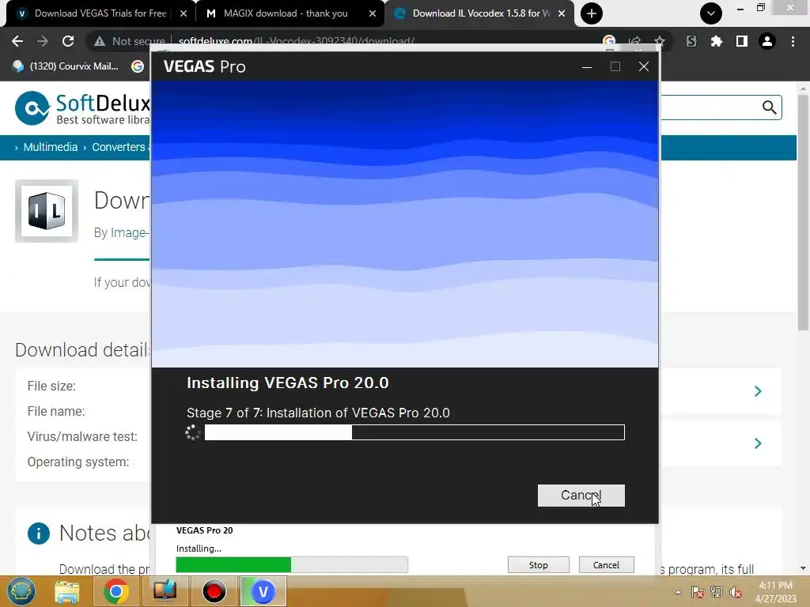Click the Not secure warning icon
This screenshot has width=810, height=607.
[99, 41]
